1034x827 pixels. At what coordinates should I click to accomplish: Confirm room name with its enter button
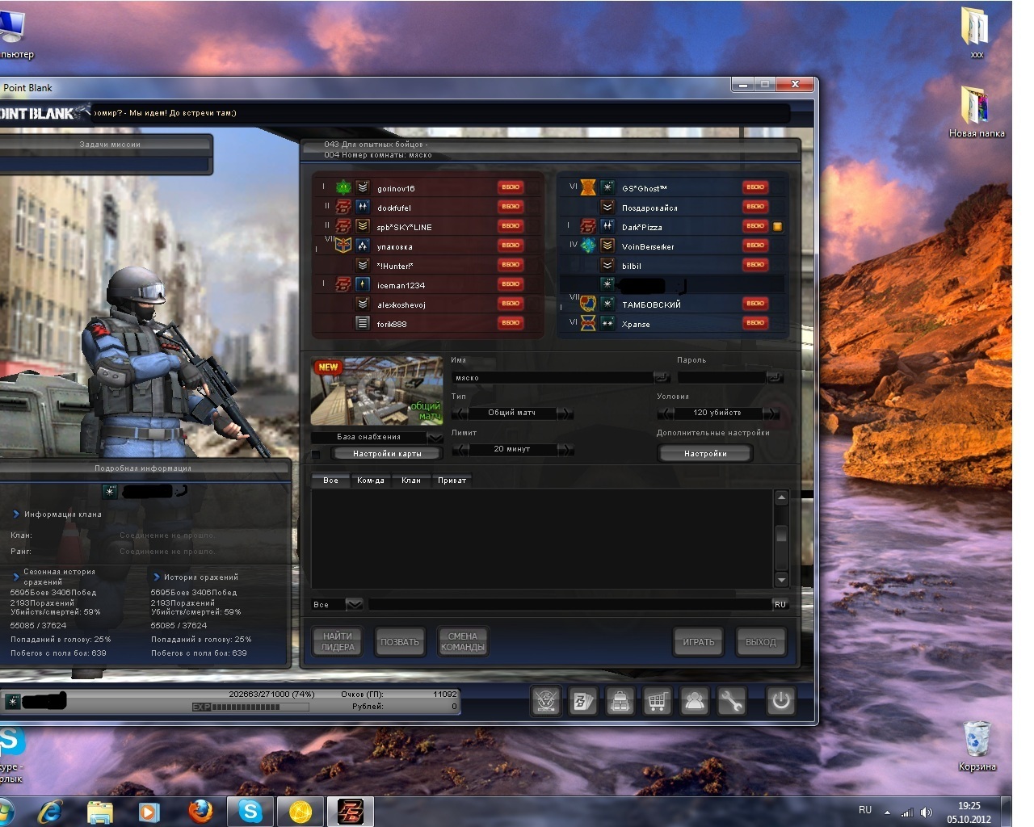pos(662,377)
